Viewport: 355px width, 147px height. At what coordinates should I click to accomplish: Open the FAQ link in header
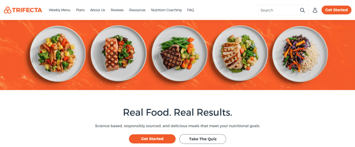190,10
